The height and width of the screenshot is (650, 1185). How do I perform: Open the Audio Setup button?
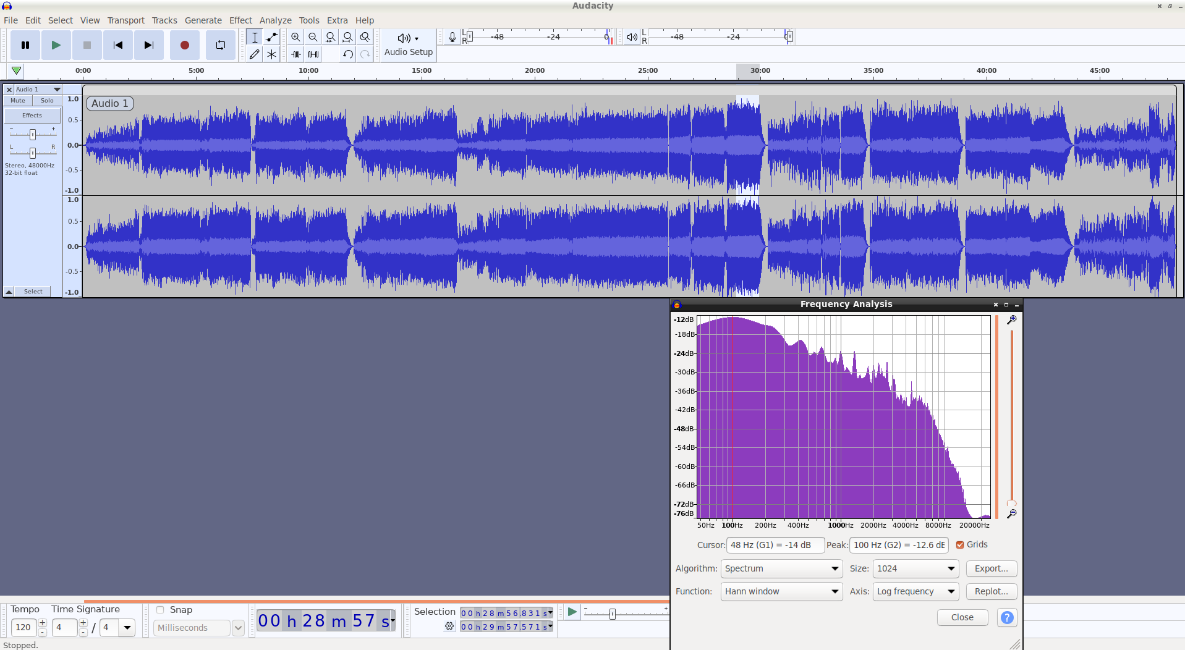(409, 45)
